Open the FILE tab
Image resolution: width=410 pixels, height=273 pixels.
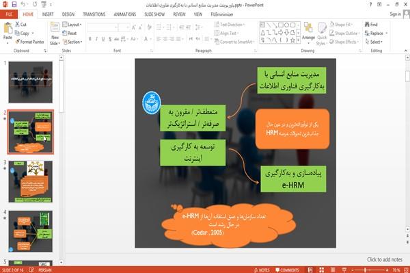pyautogui.click(x=9, y=14)
